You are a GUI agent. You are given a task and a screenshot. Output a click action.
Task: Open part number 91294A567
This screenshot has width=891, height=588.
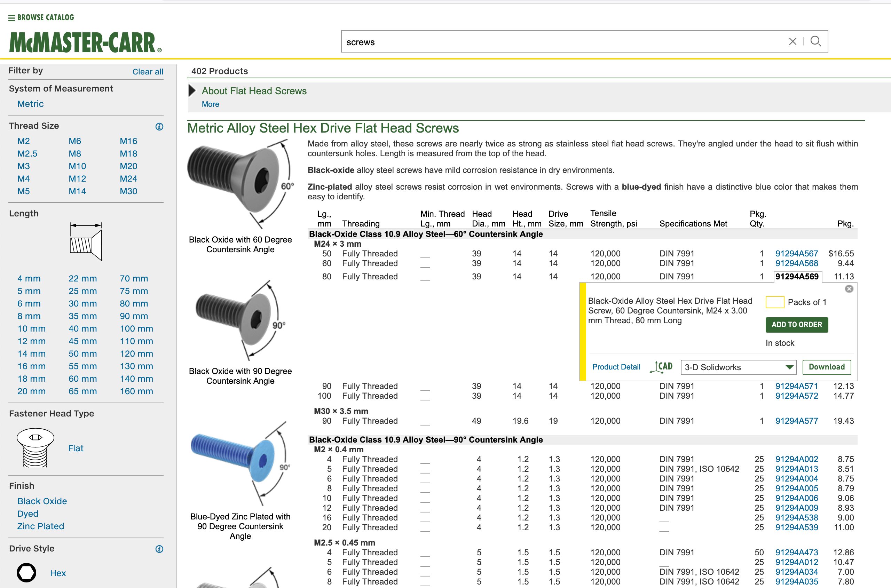[x=796, y=254]
